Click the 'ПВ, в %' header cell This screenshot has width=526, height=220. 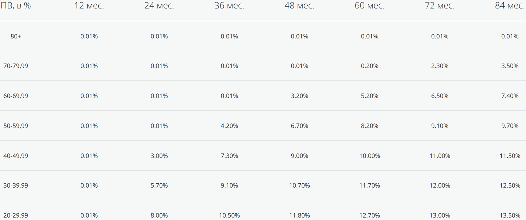coord(16,6)
